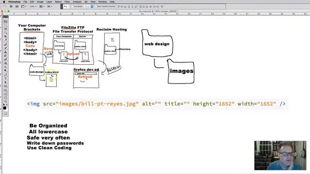Reset to default foreground and background colors
This screenshot has height=174, width=310.
pyautogui.click(x=4, y=105)
